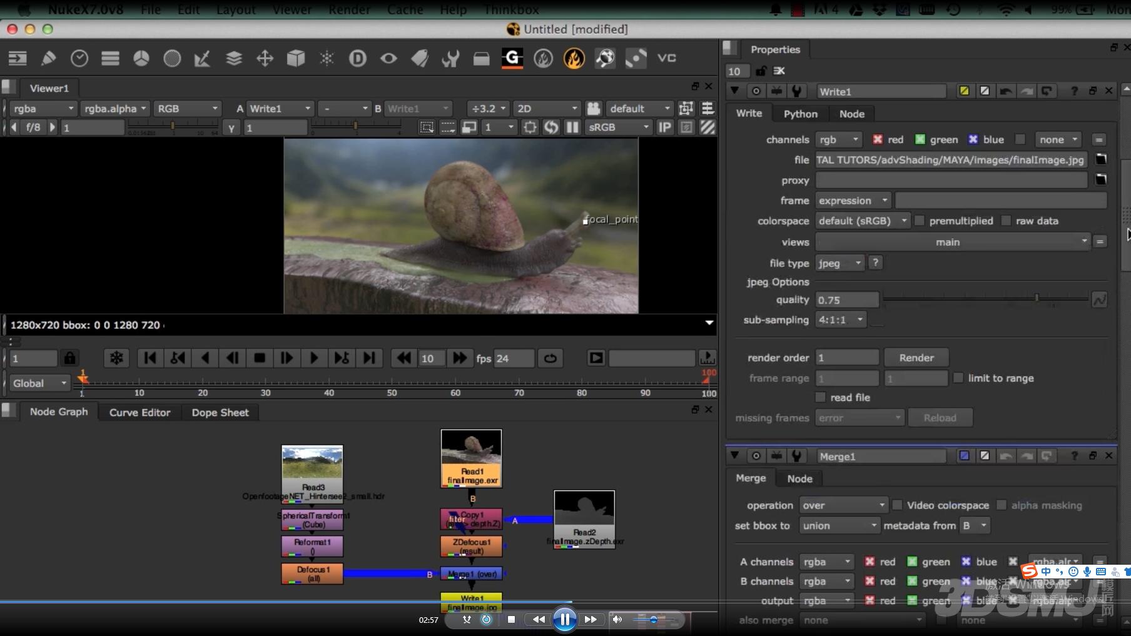1131x636 pixels.
Task: Open the Render menu
Action: 350,9
